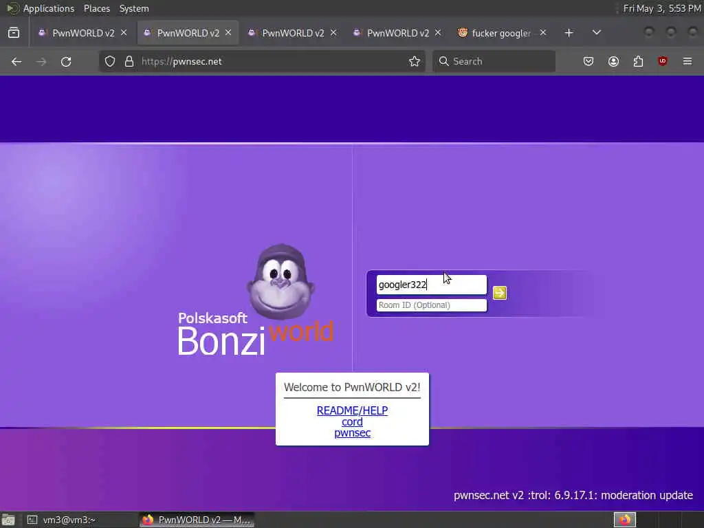Image resolution: width=704 pixels, height=528 pixels.
Task: Click the nickname field containing googler322
Action: [432, 285]
